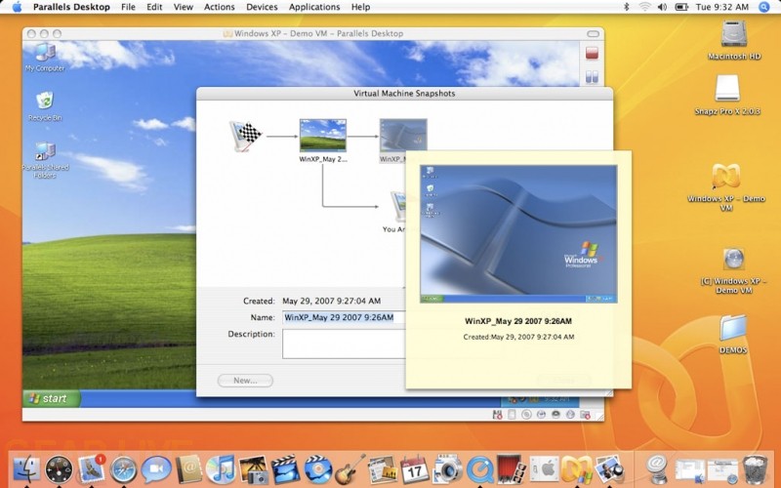781x488 pixels.
Task: Click the CD/DVD drive status icon in the VM status bar
Action: tap(526, 414)
